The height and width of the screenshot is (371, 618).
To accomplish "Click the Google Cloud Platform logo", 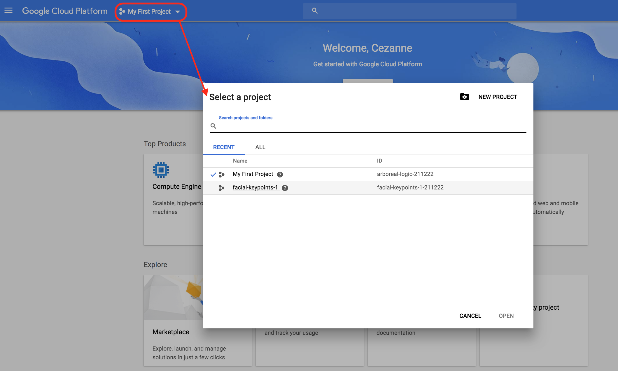I will [x=65, y=11].
